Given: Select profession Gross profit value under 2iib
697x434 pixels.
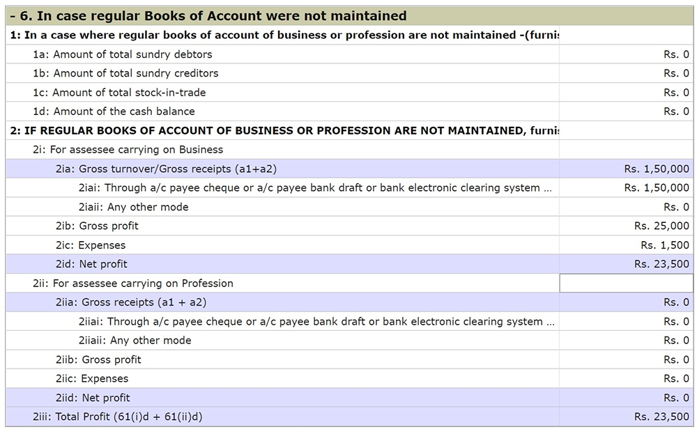Looking at the screenshot, I should 675,359.
